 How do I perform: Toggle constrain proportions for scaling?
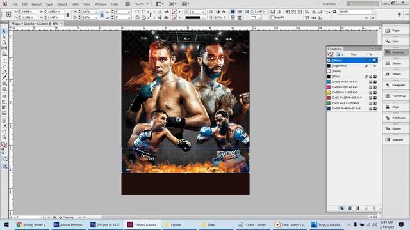[102, 15]
